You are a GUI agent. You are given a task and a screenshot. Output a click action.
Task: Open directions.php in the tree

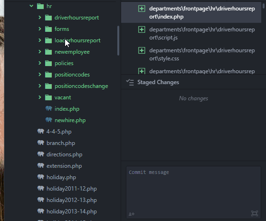point(65,154)
